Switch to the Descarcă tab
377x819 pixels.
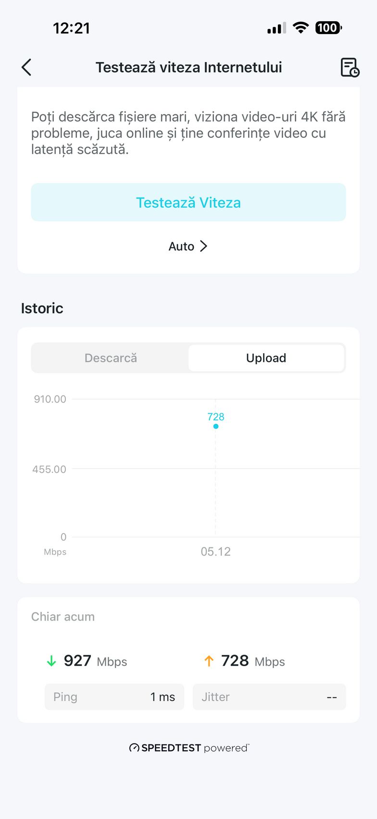[111, 358]
